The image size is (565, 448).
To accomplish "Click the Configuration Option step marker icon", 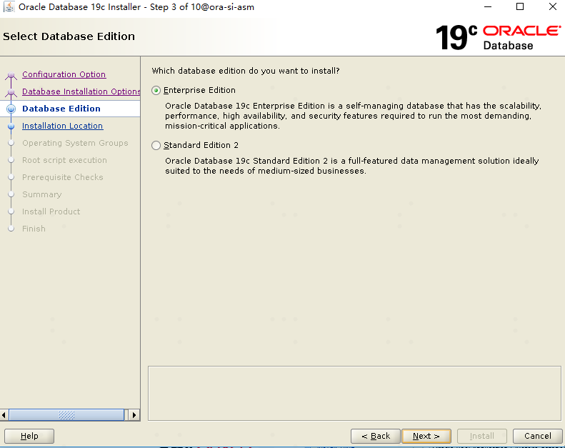I will point(11,75).
